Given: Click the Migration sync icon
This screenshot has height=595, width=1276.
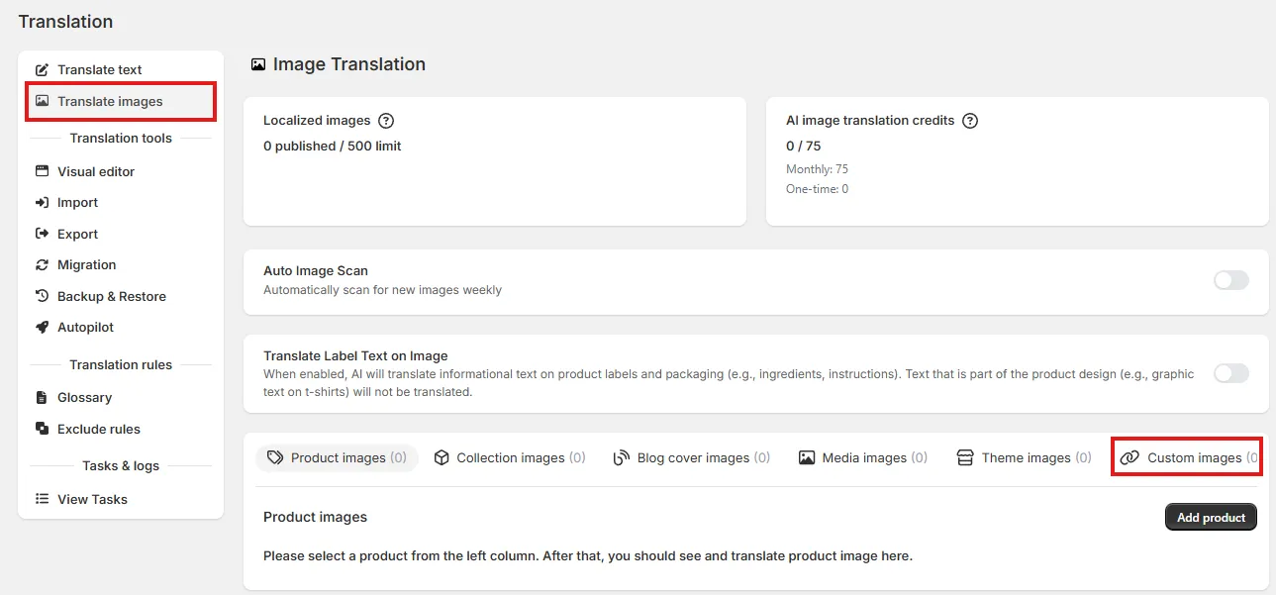Looking at the screenshot, I should tap(42, 264).
